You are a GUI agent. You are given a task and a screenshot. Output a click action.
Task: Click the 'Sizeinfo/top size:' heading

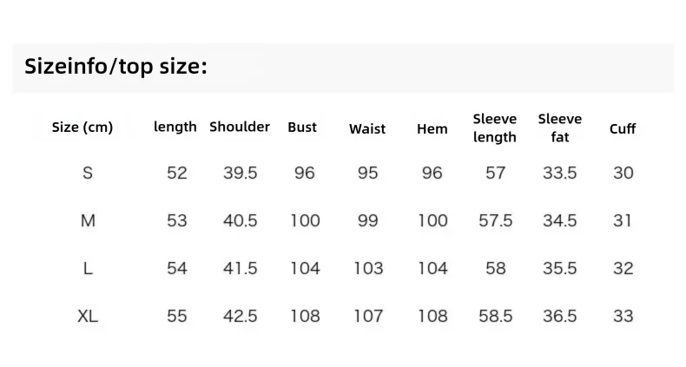click(115, 67)
